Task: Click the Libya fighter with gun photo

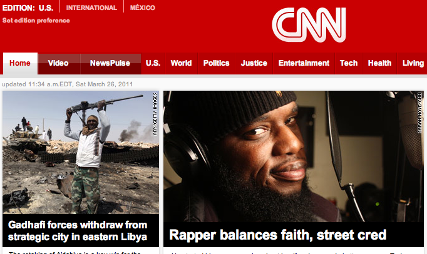Action: [x=81, y=152]
